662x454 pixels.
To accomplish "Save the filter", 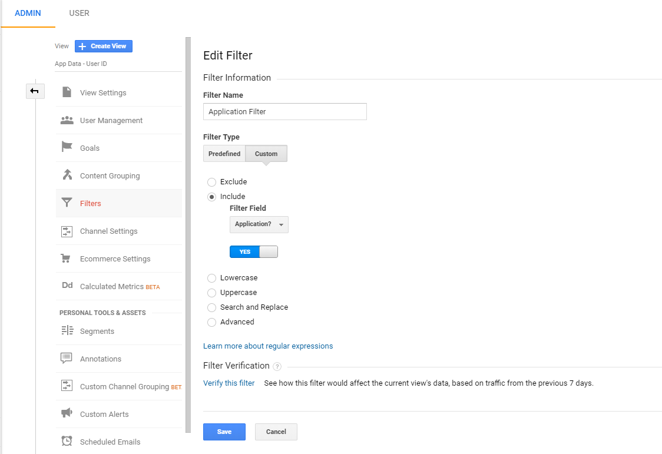I will pos(224,432).
